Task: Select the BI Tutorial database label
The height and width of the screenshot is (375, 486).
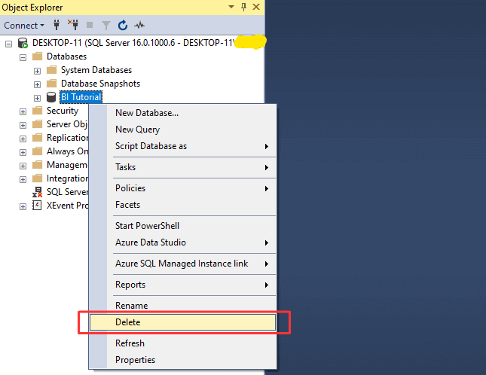Action: click(x=81, y=97)
